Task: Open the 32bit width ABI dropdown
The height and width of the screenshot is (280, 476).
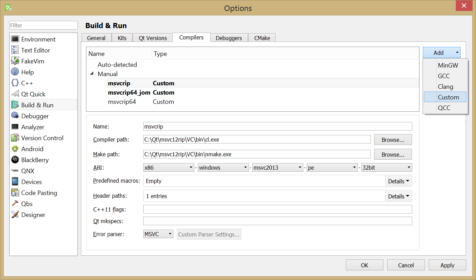Action: pos(387,168)
